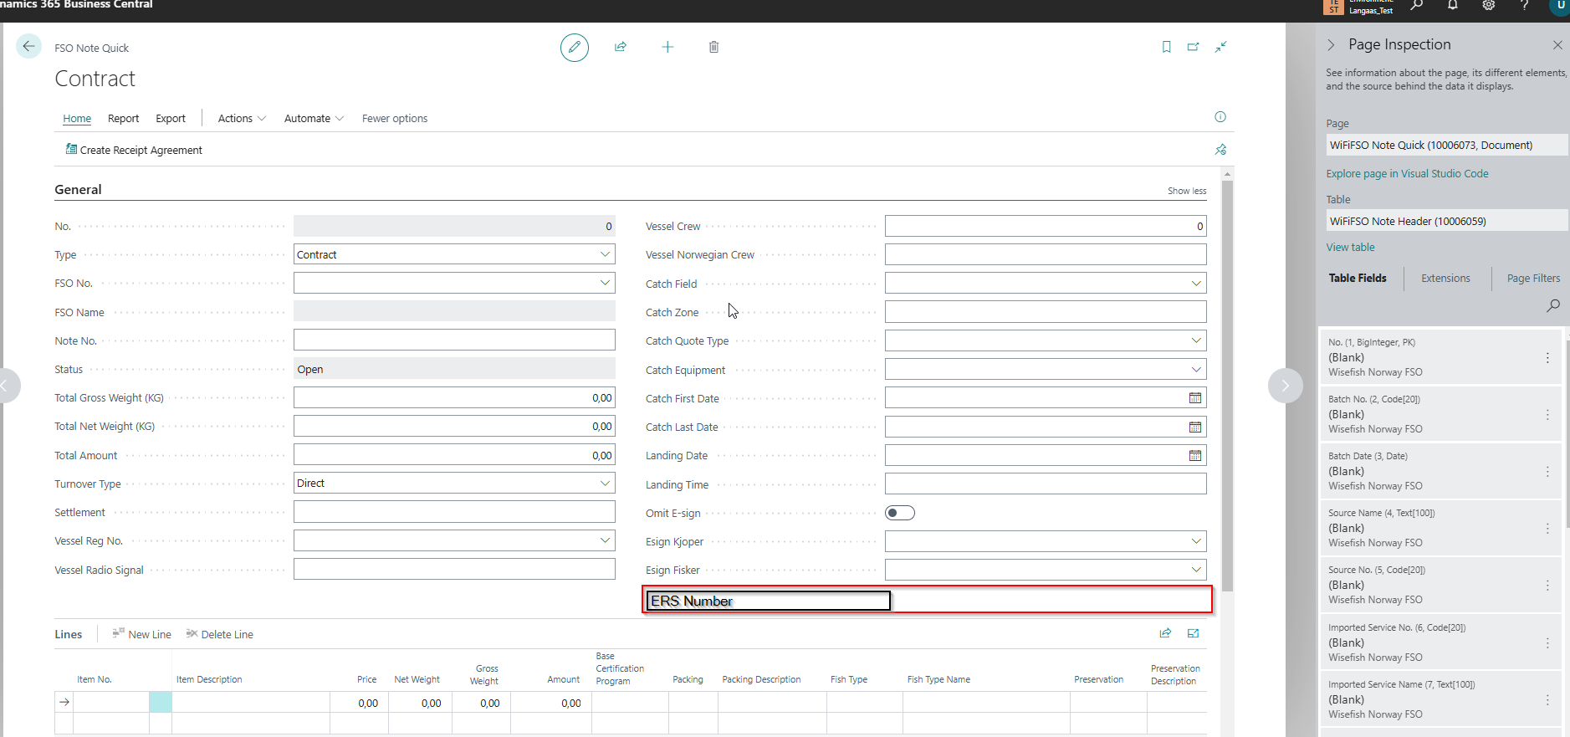Viewport: 1570px width, 737px height.
Task: Click the View table link
Action: [1350, 248]
